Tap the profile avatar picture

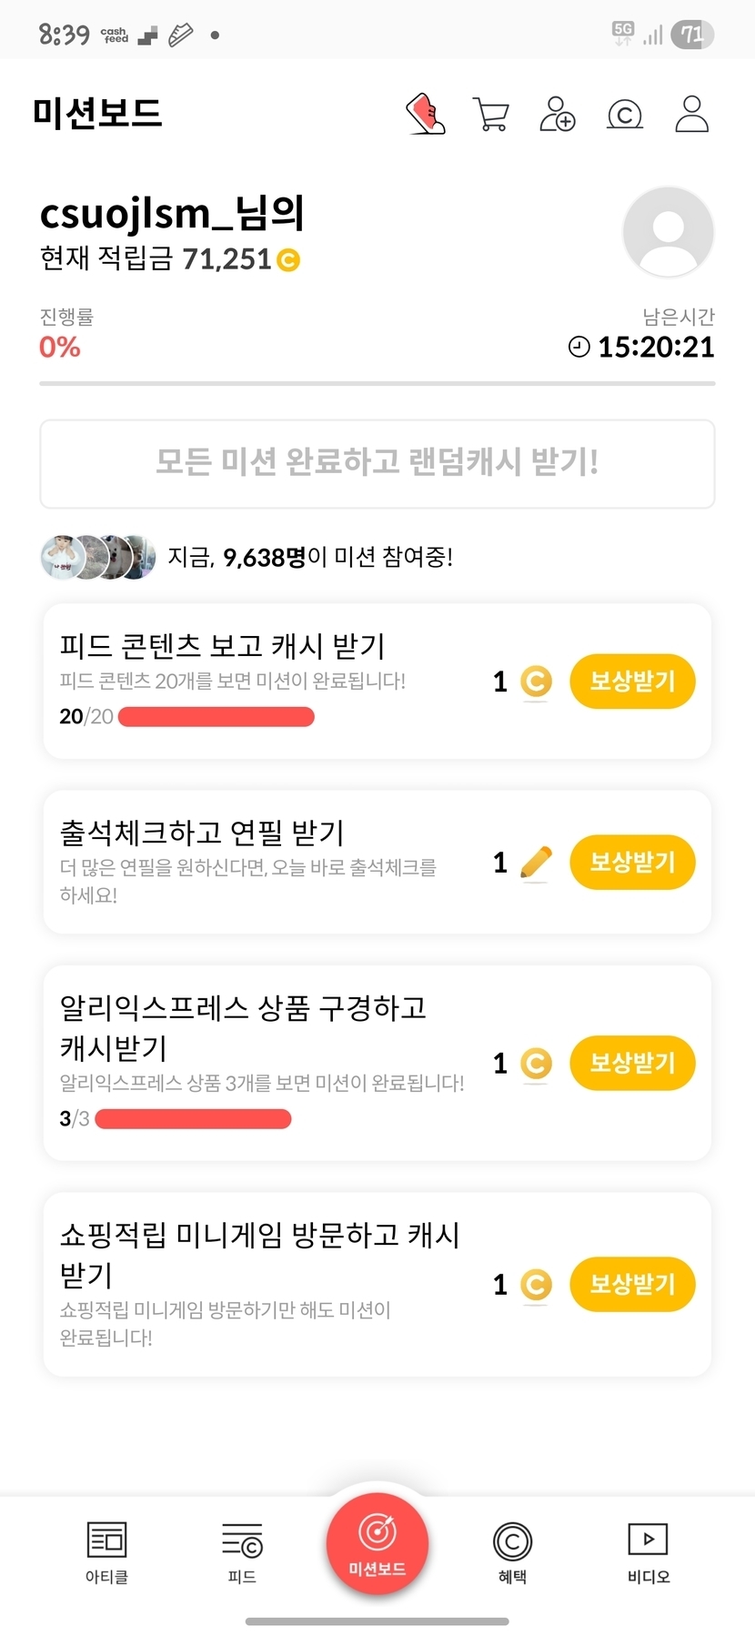668,232
